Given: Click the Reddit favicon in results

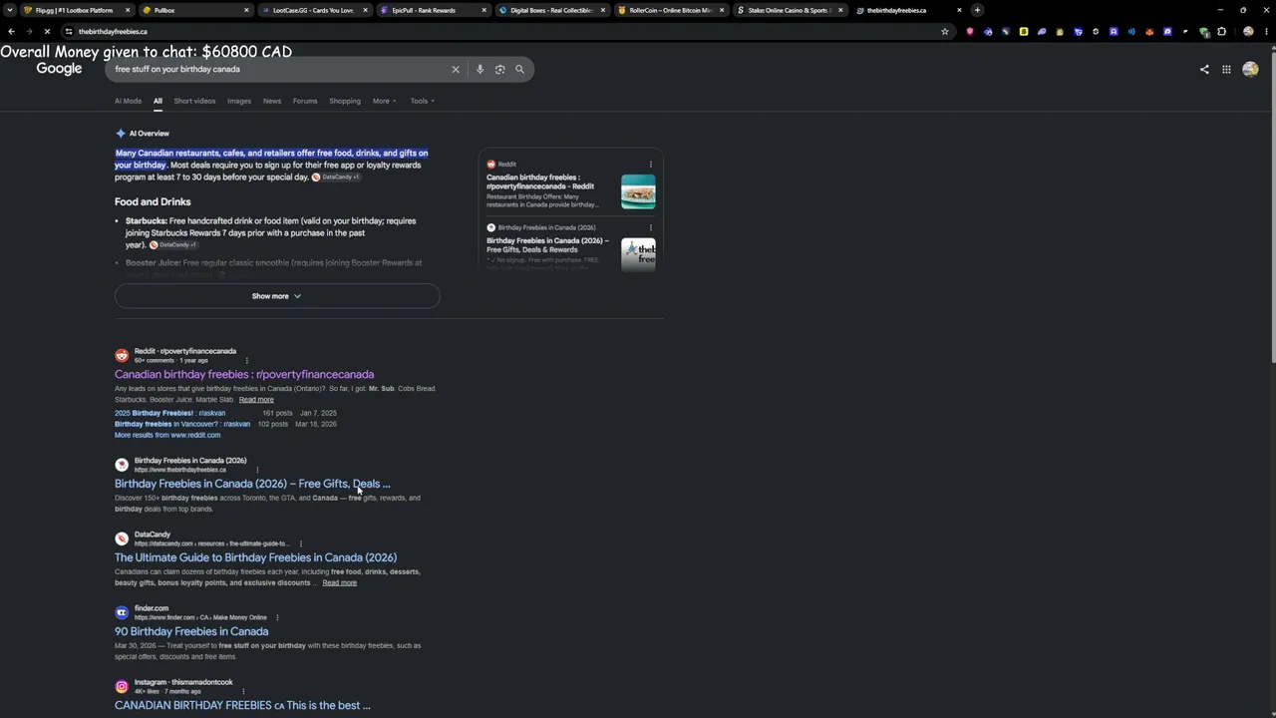Looking at the screenshot, I should coord(122,356).
